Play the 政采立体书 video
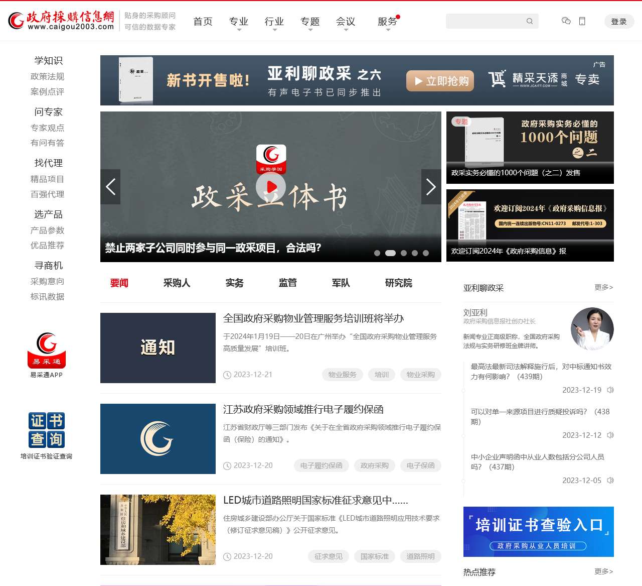642x586 pixels. click(x=271, y=187)
